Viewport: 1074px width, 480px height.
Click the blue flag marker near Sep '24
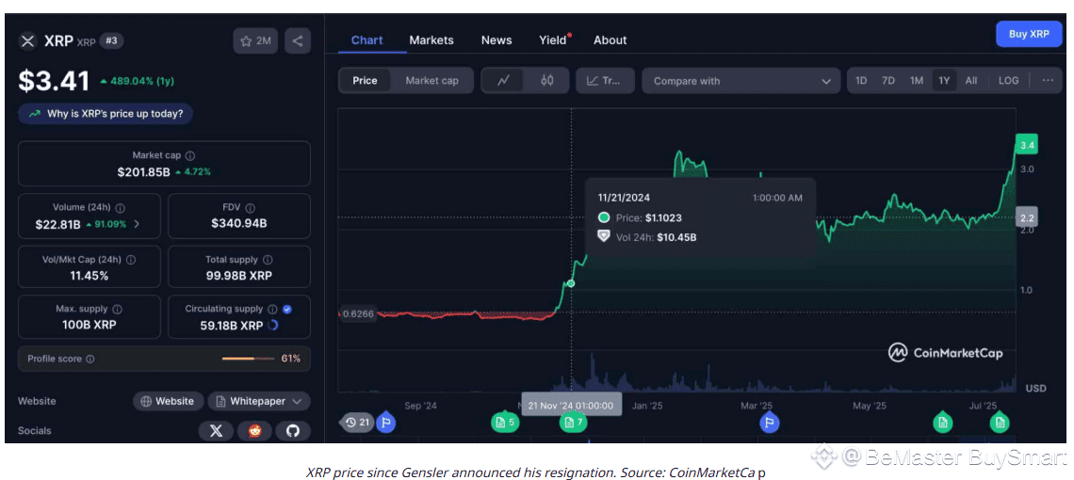385,423
